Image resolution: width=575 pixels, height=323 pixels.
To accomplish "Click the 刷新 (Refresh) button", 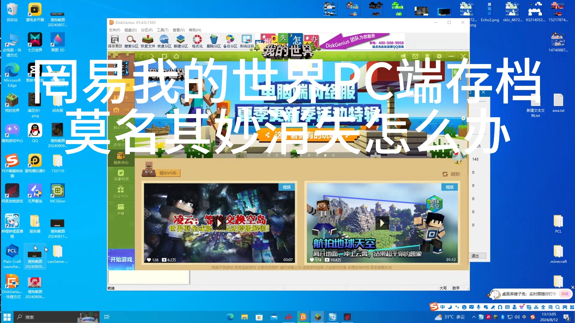I will [450, 174].
